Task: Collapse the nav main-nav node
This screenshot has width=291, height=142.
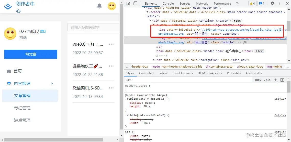Action: click(153, 60)
